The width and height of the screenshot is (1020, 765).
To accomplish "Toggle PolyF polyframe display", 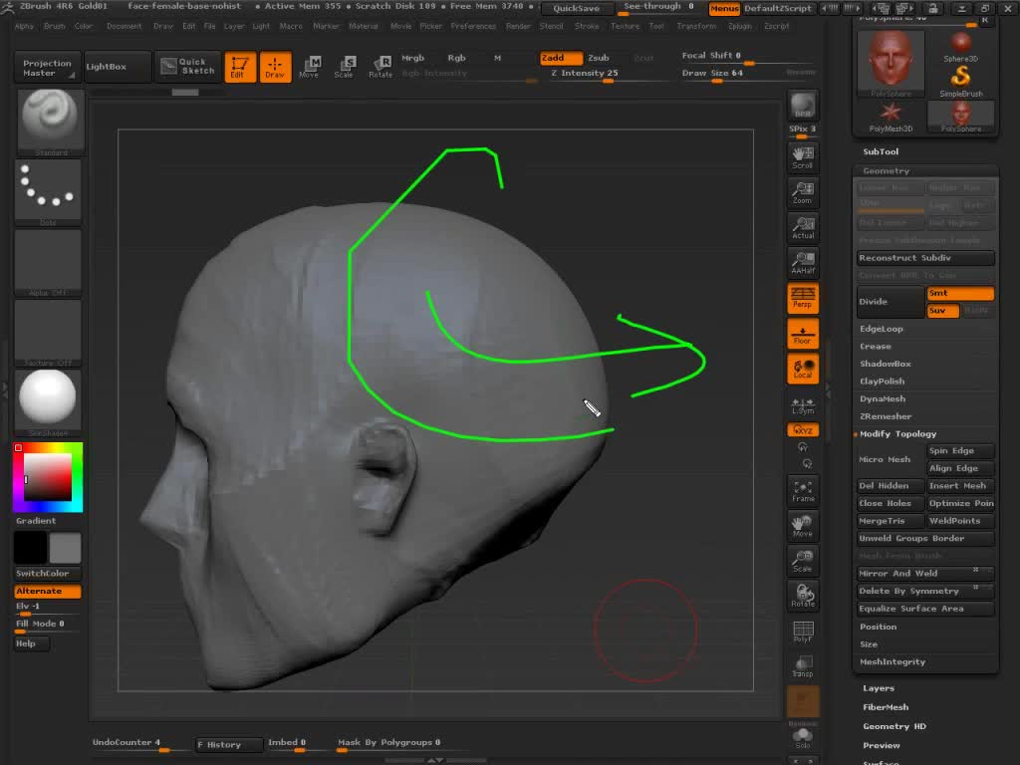I will [x=803, y=632].
